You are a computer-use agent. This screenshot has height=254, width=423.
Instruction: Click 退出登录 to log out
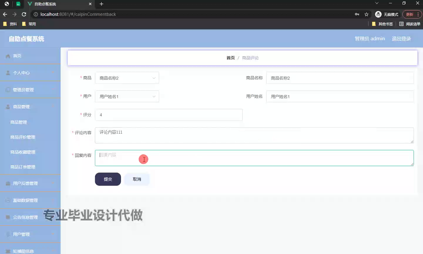(401, 39)
